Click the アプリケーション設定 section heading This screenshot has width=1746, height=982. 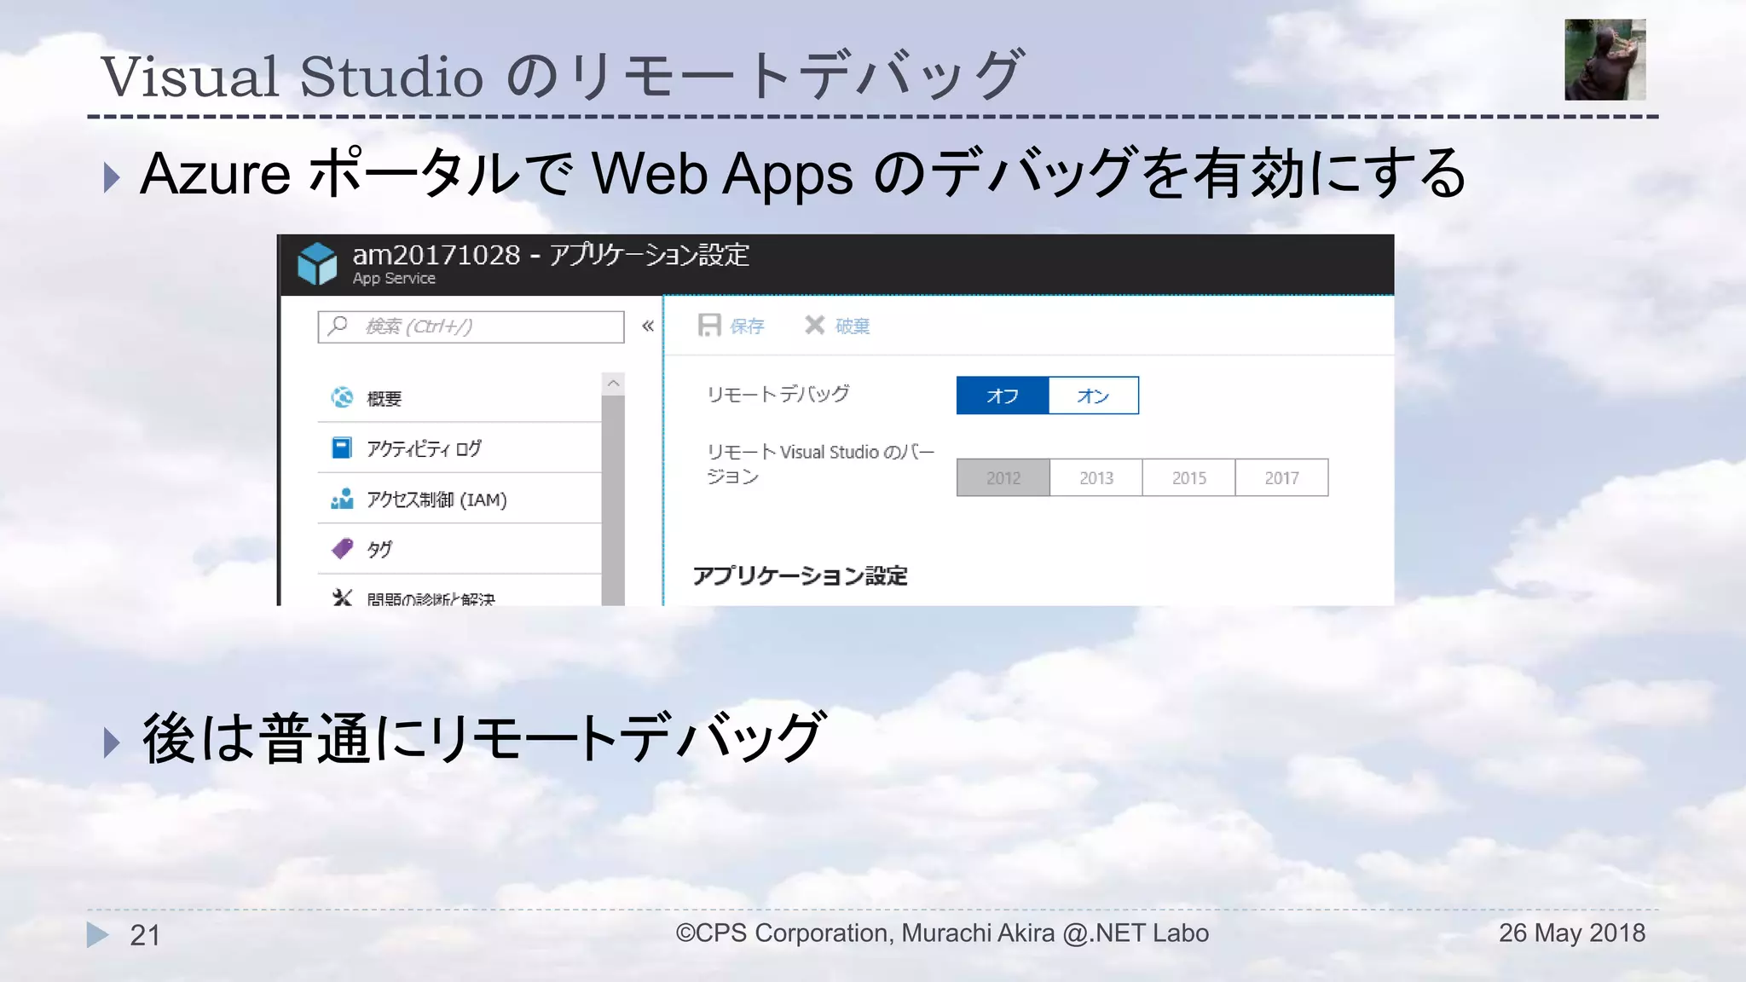(800, 576)
